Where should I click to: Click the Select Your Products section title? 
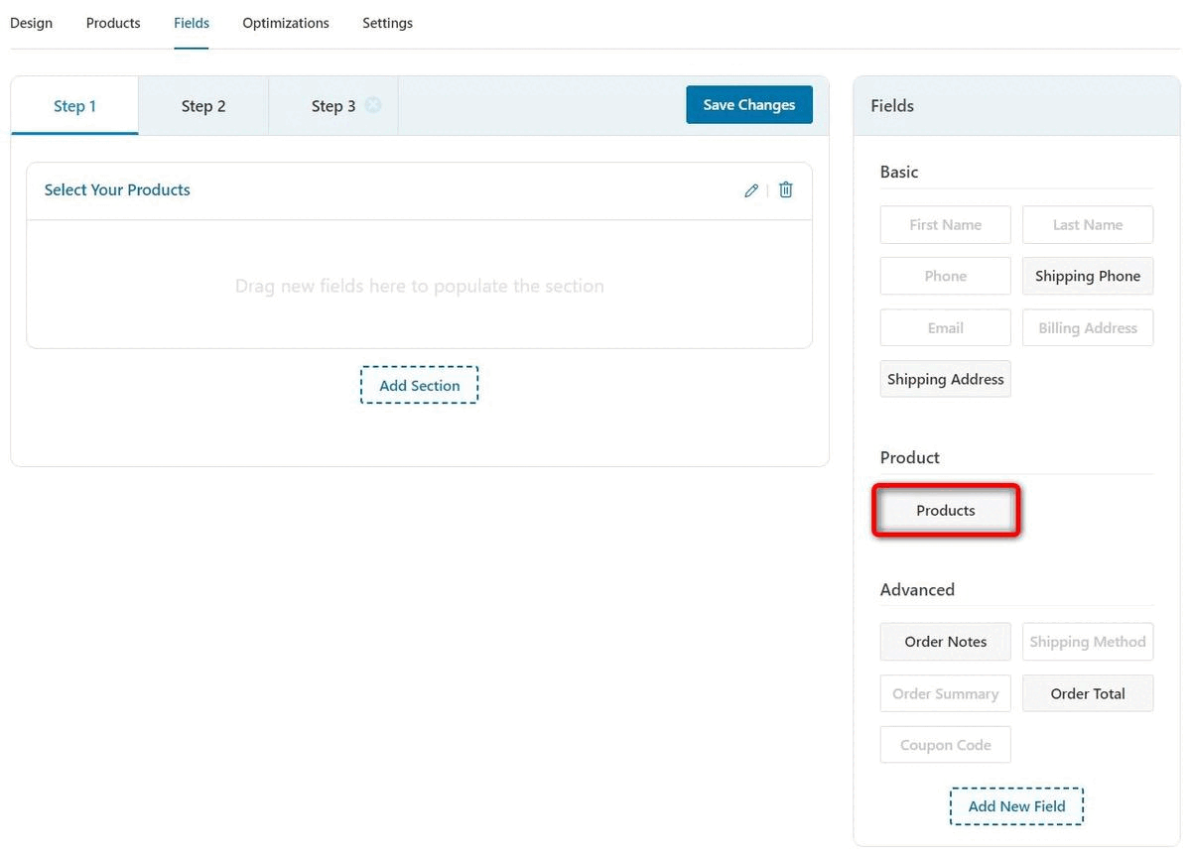tap(117, 189)
